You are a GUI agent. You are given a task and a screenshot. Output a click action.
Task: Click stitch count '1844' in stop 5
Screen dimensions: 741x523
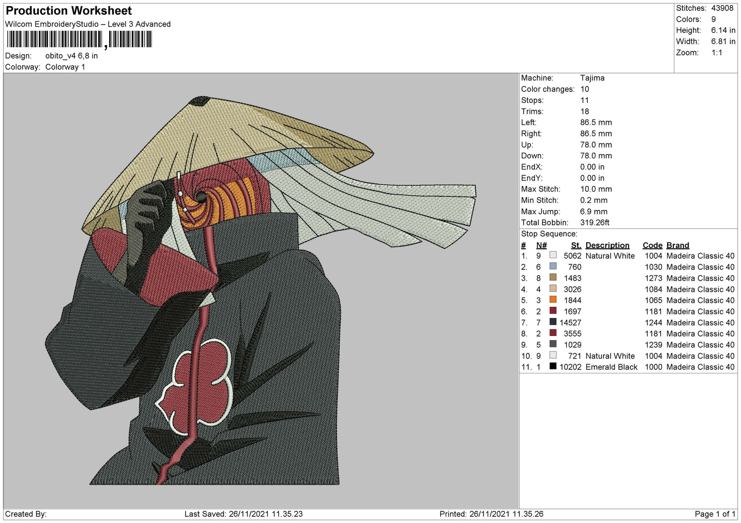point(572,300)
